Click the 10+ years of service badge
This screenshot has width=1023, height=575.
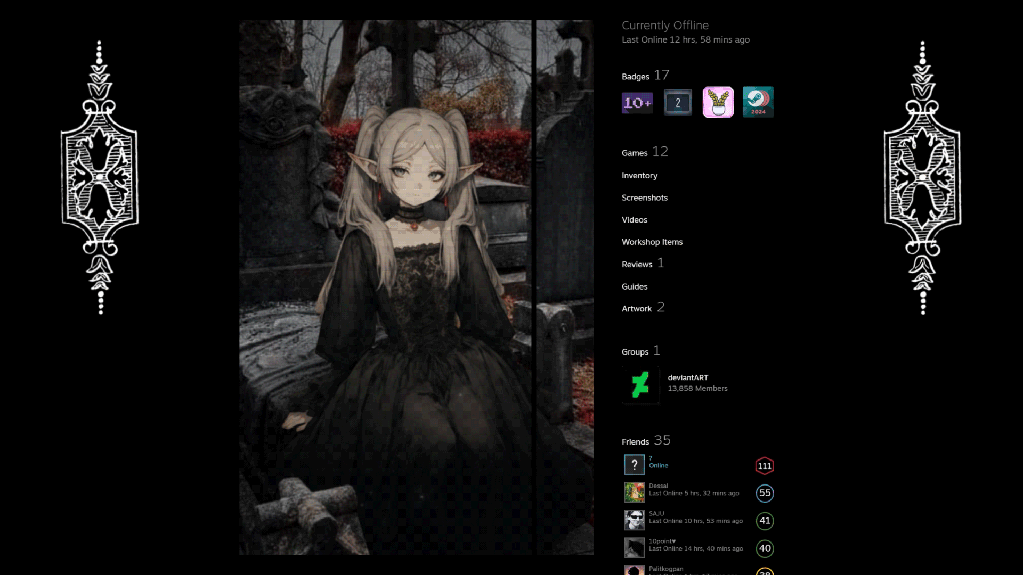point(637,102)
